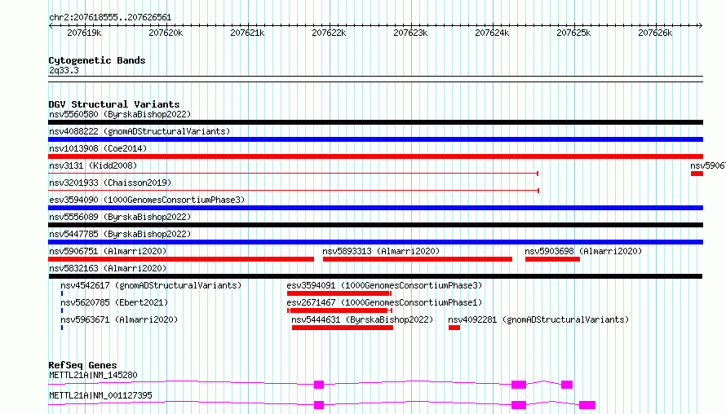Select esv3594091 (1000GenomesConsortiumPhase3) label

(384, 285)
